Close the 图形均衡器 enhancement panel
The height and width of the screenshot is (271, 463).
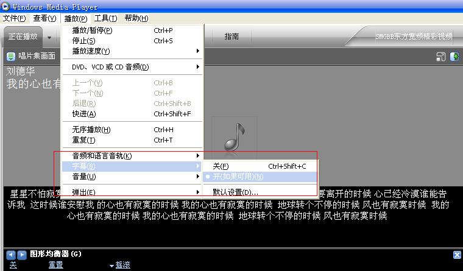[x=457, y=255]
